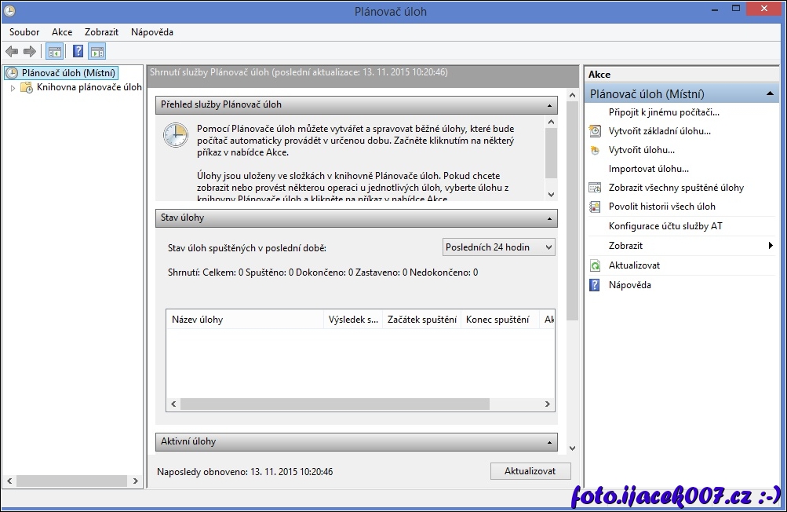Viewport: 787px width, 512px height.
Task: Collapse the Přehled služby Plánovač úloh section
Action: (550, 104)
